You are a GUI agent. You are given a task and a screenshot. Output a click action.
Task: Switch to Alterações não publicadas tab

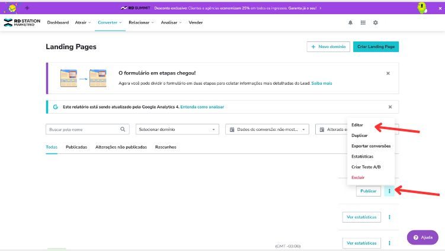click(121, 147)
